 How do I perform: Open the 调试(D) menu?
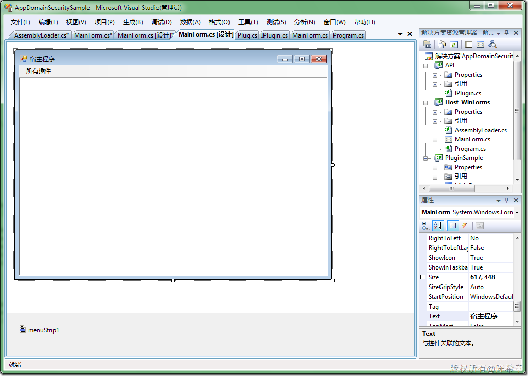pyautogui.click(x=161, y=22)
